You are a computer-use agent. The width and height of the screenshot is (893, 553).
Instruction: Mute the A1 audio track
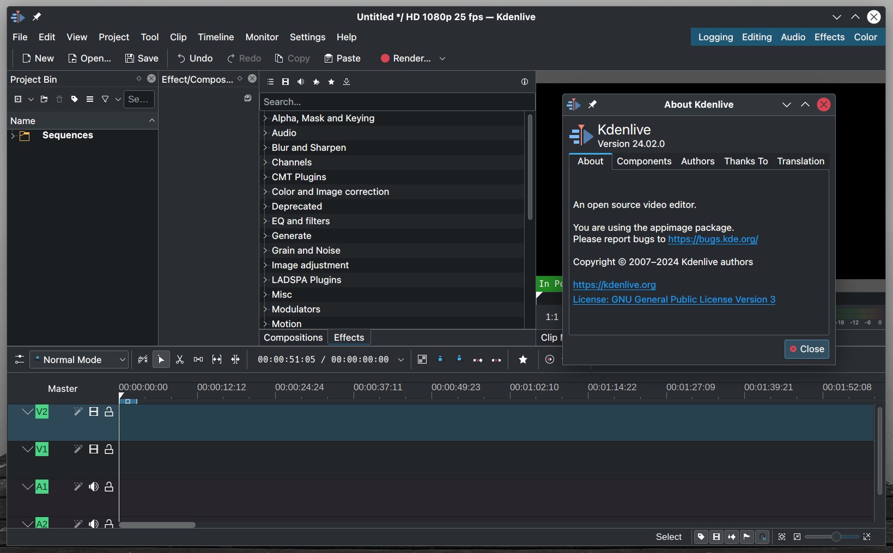[94, 487]
